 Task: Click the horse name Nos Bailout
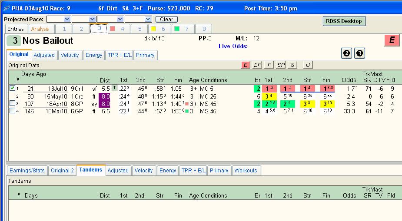48,40
